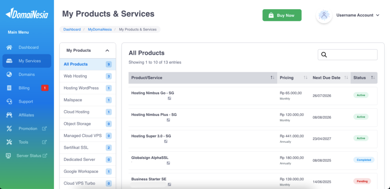
Task: Click the My Services server icon
Action: [9, 61]
